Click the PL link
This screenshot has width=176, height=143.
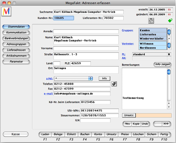coord(124,54)
